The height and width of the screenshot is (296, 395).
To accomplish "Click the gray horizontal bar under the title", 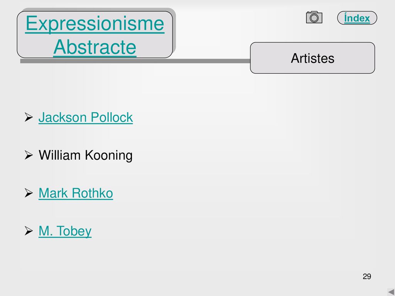I will [135, 61].
